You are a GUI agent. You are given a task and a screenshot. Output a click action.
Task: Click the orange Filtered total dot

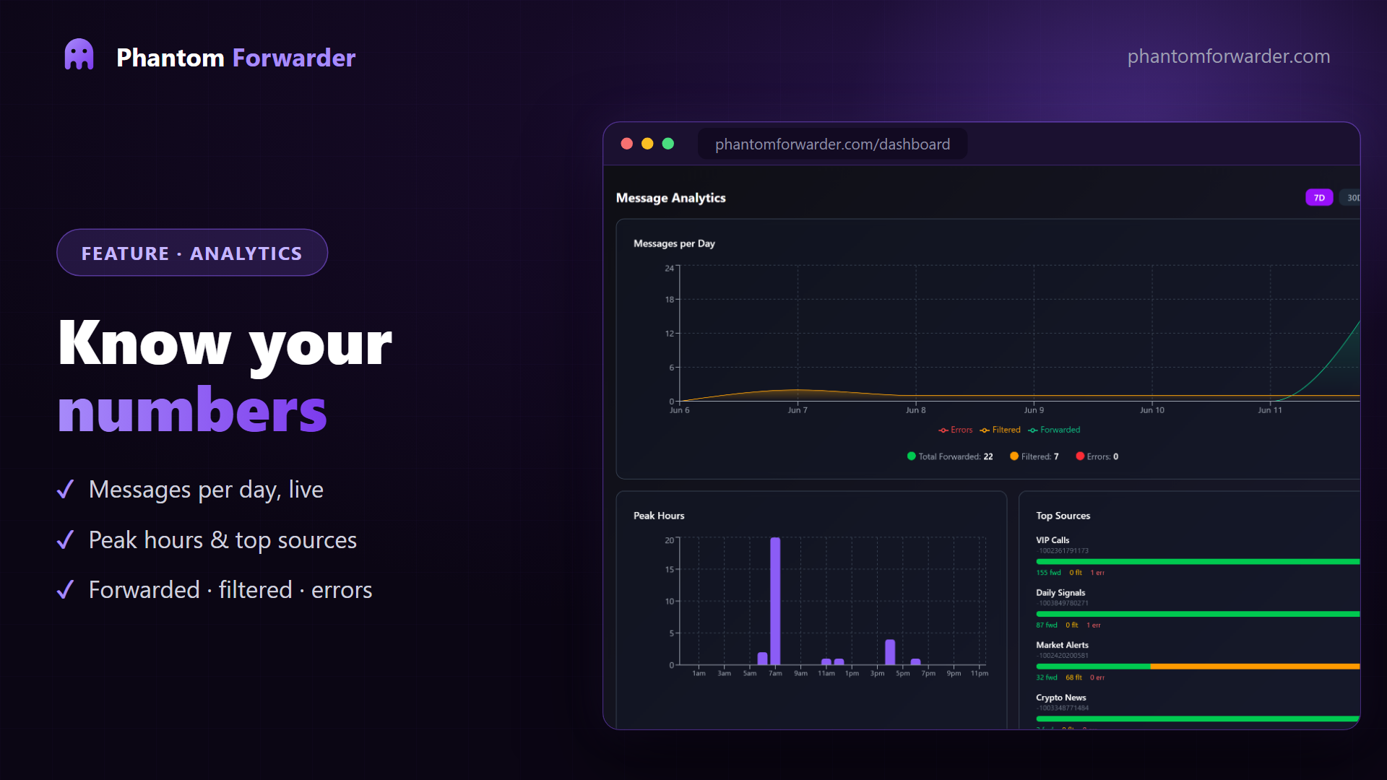[1014, 456]
